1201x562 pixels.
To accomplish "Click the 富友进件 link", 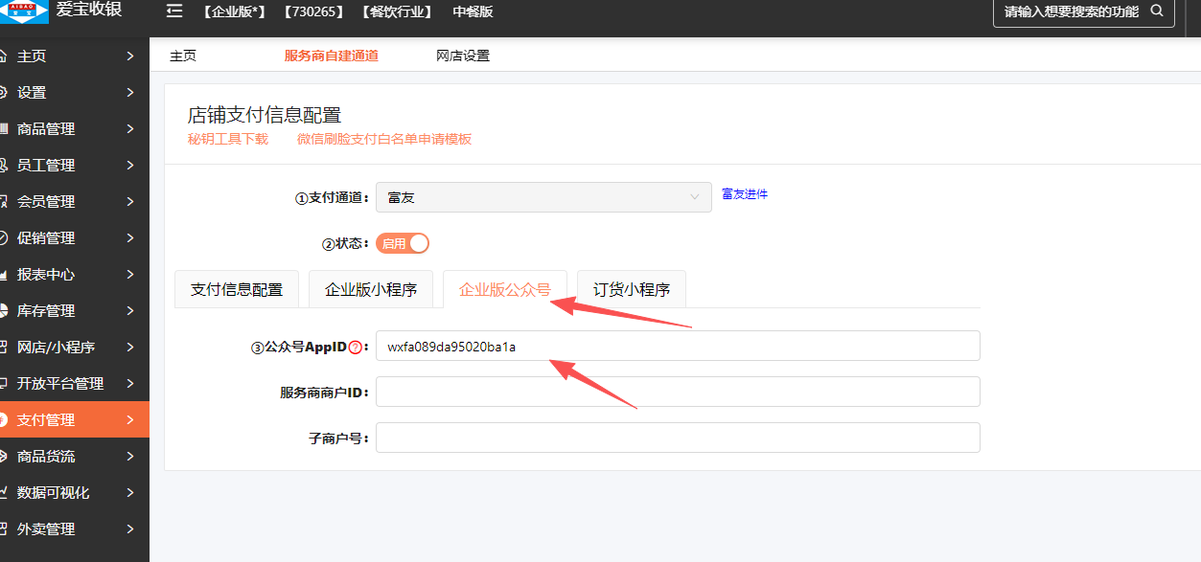I will (745, 194).
